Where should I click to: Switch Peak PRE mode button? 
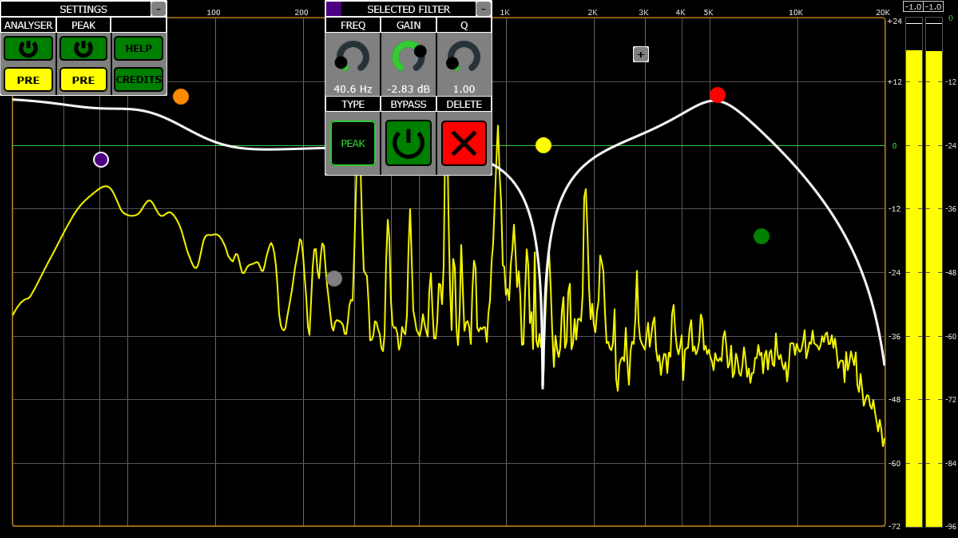[83, 80]
